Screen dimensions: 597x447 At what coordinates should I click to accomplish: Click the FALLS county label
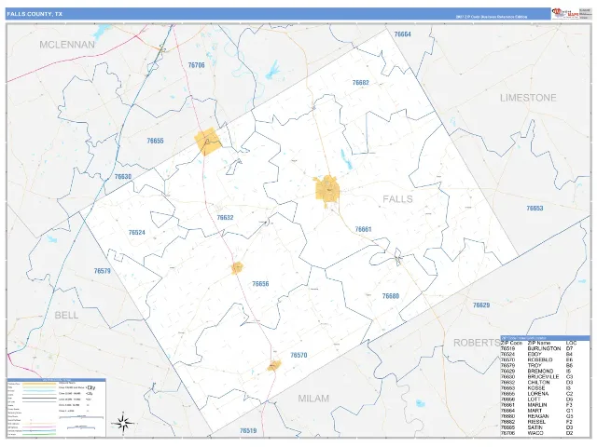pos(397,198)
